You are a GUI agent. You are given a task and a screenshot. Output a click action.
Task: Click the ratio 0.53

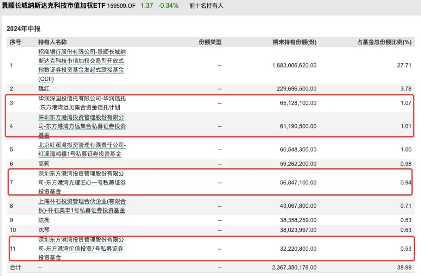[406, 249]
